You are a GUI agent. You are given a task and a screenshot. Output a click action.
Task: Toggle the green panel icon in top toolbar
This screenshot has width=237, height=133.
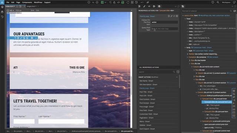click(123, 3)
